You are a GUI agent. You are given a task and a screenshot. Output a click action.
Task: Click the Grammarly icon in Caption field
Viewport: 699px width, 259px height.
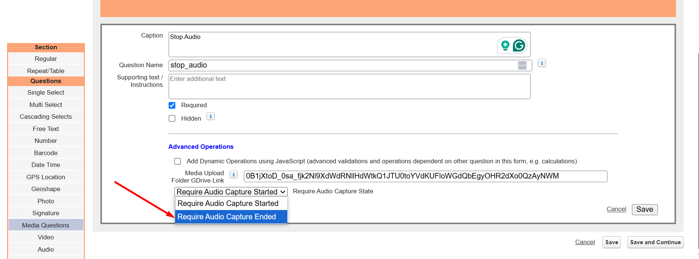click(519, 46)
